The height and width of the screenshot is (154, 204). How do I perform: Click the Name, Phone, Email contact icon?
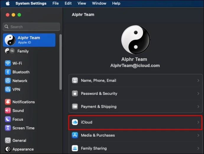(75, 80)
